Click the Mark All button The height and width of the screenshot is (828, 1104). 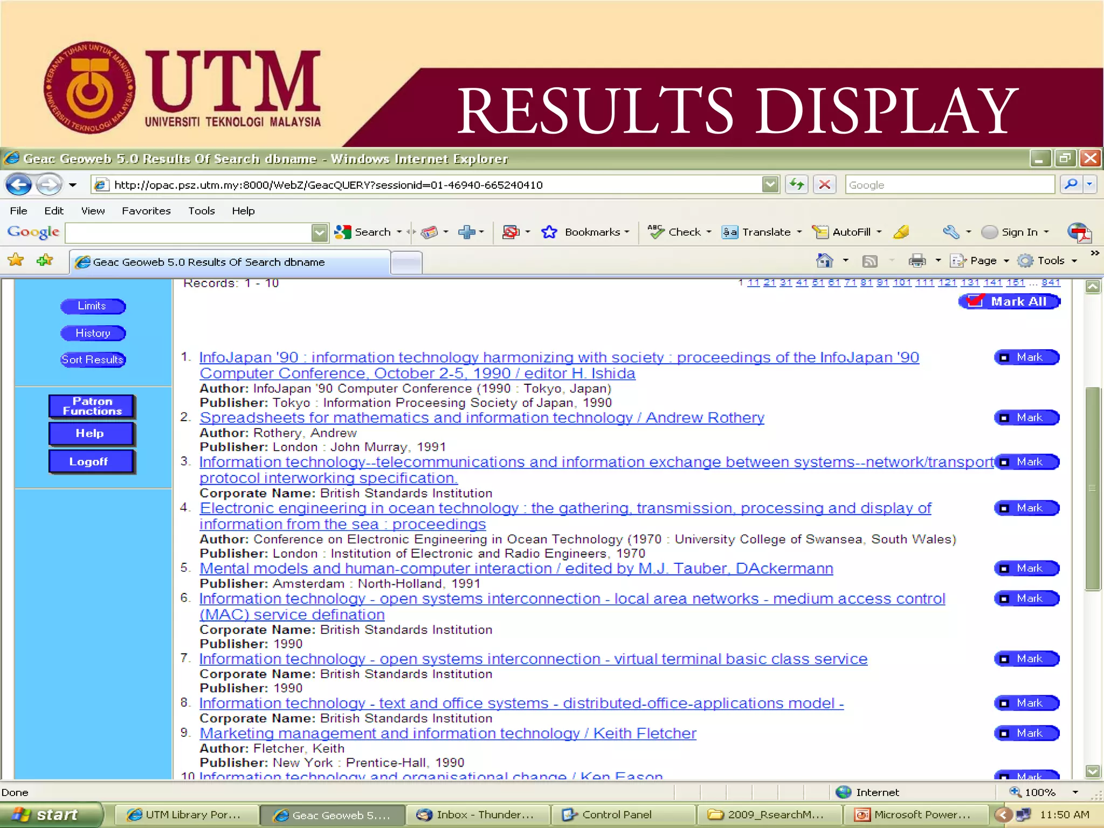(1009, 301)
